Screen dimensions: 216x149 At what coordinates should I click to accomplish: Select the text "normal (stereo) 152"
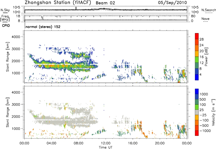coord(43,27)
